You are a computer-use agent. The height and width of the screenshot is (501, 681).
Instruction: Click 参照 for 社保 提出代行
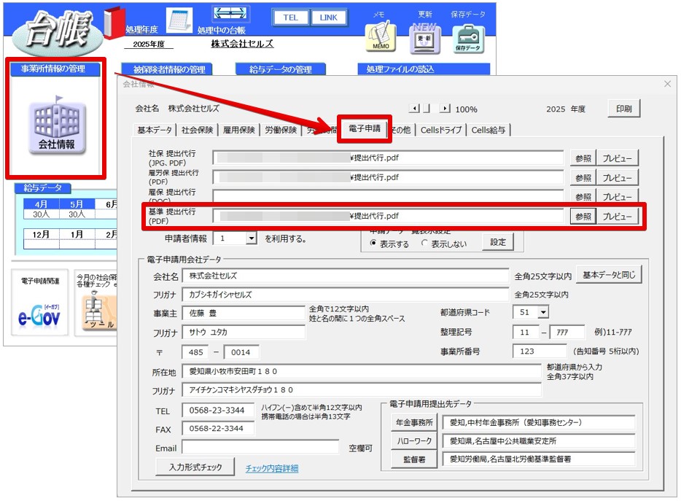point(583,158)
